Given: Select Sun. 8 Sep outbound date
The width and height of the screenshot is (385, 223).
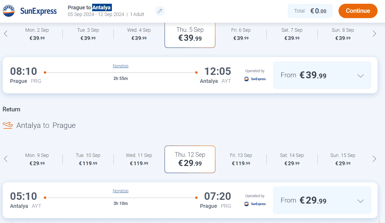Looking at the screenshot, I should point(343,34).
